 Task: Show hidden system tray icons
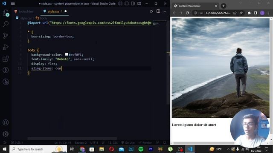(x=228, y=149)
